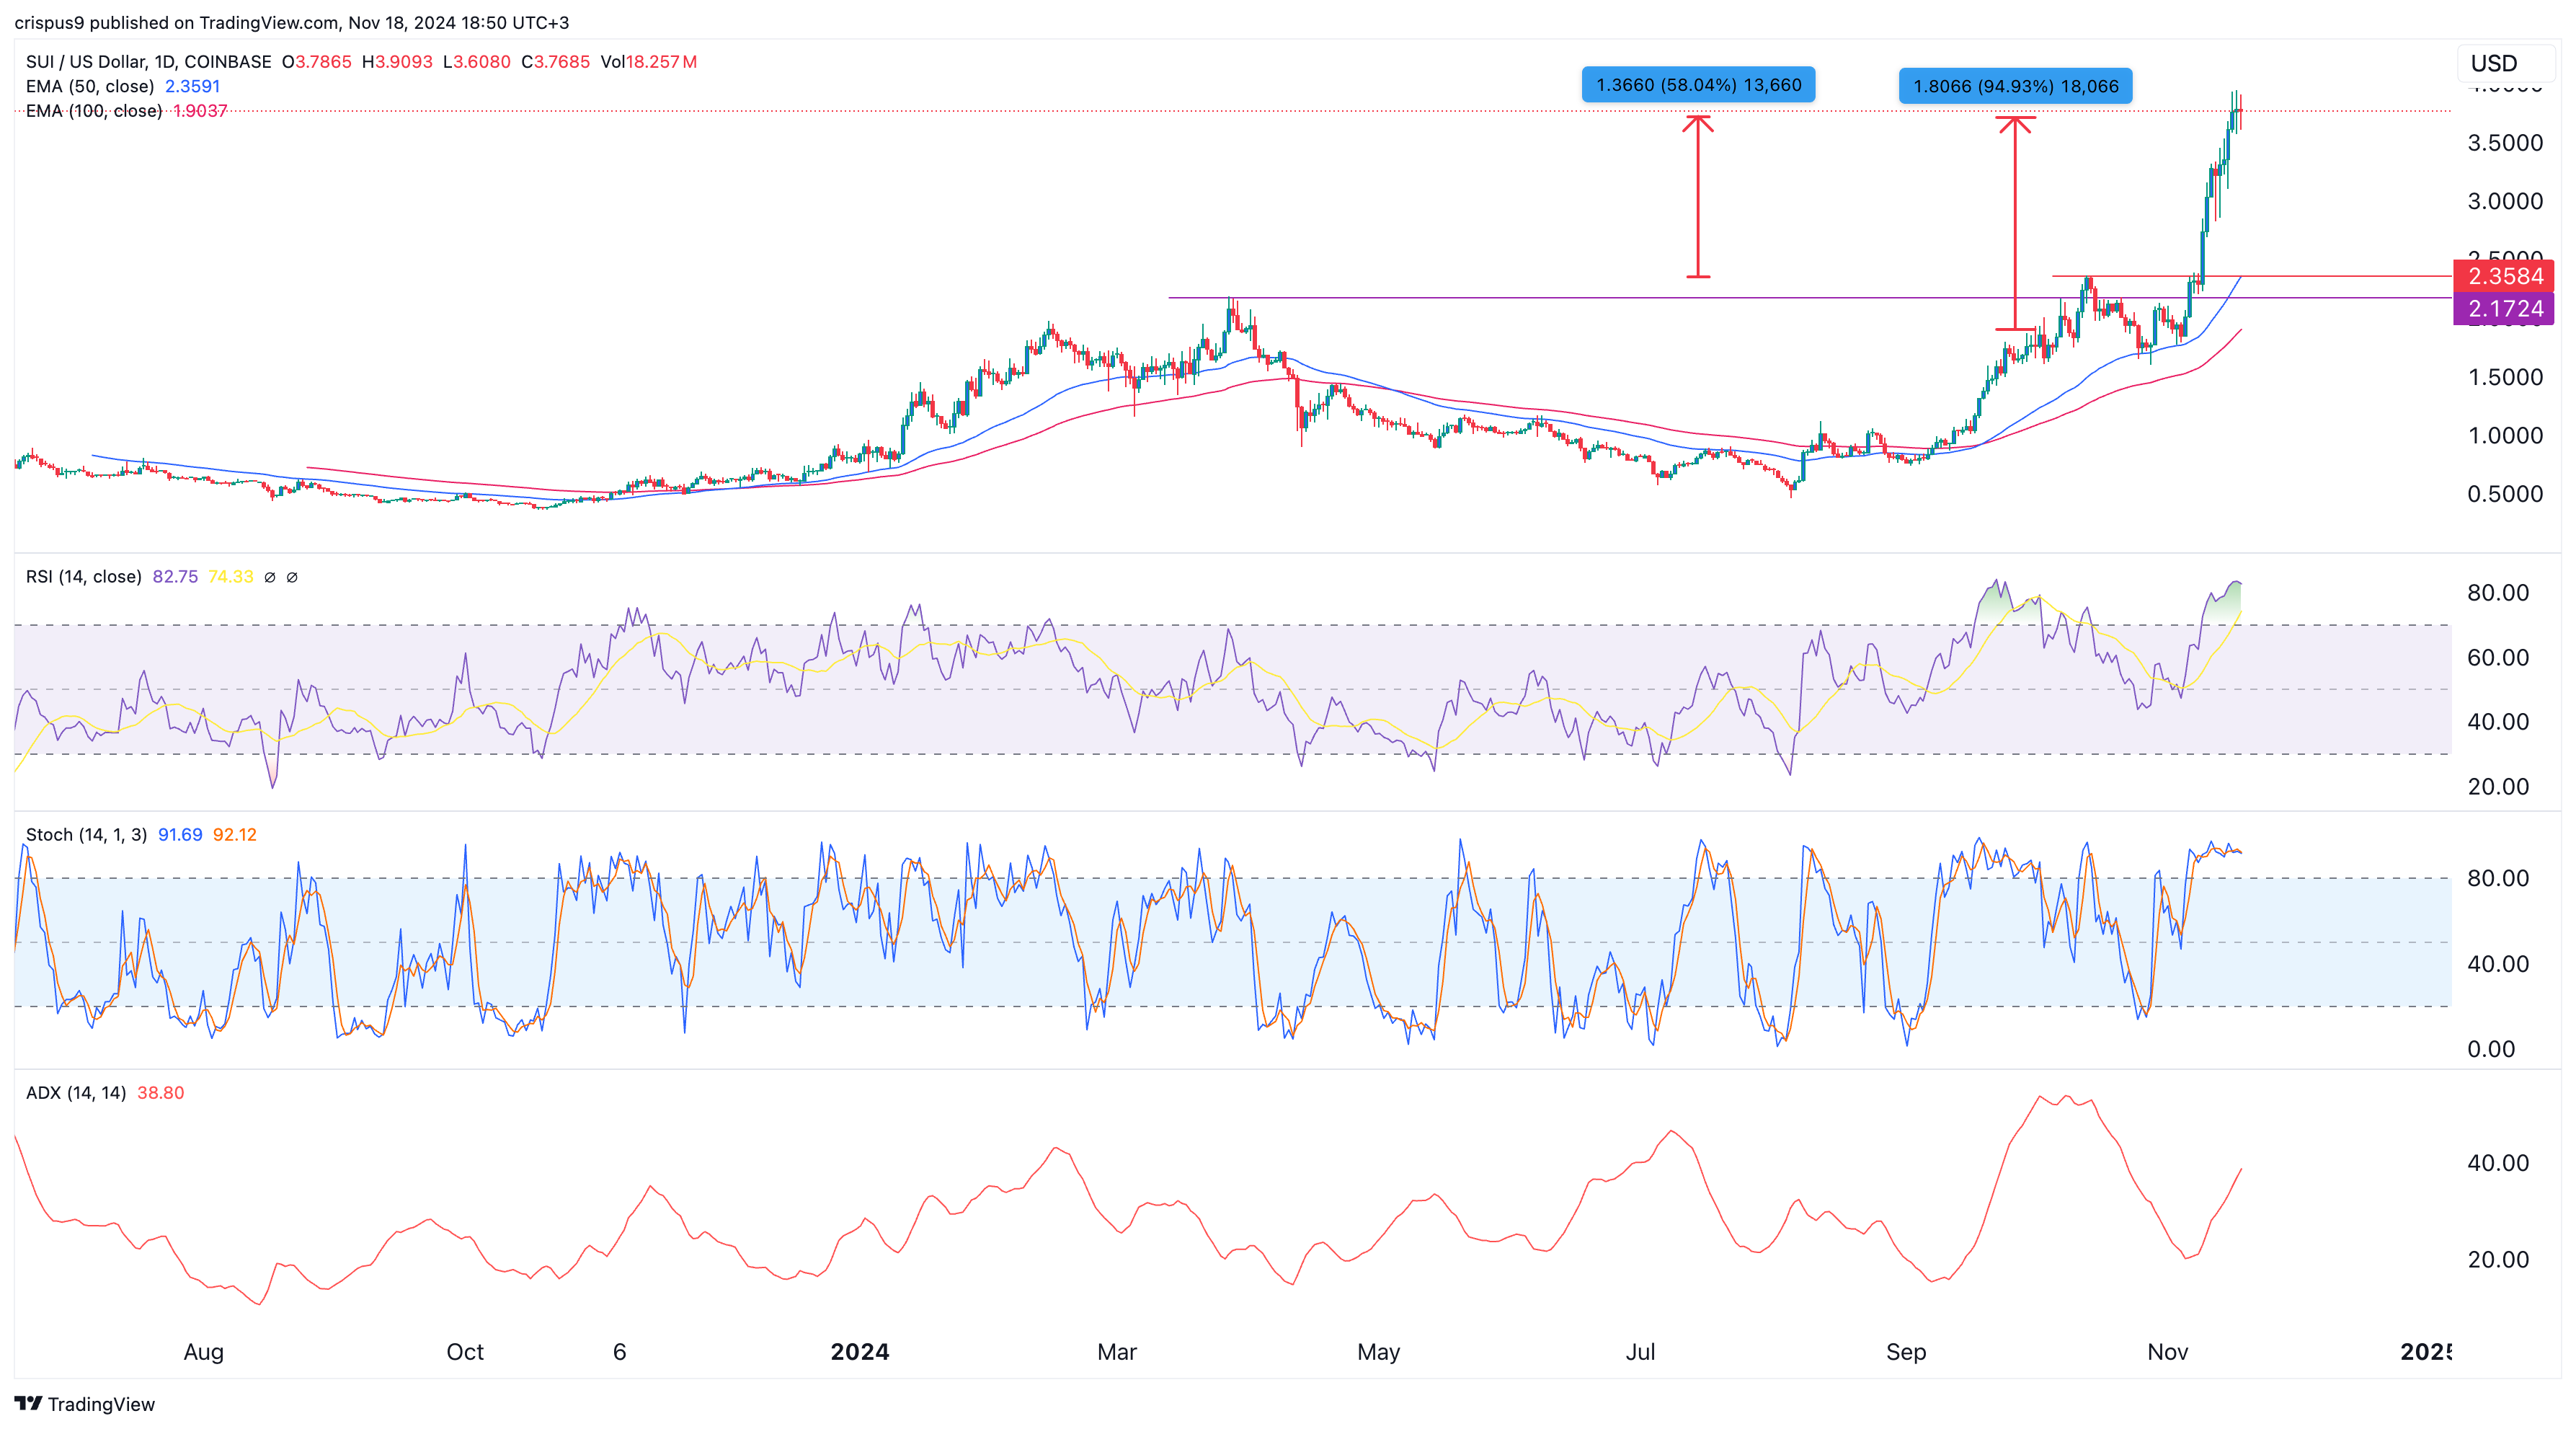
Task: Select the EMA (50, close) indicator label
Action: point(90,86)
